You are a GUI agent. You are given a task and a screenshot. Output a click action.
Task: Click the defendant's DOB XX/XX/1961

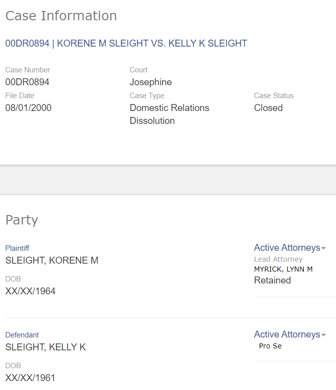click(30, 378)
